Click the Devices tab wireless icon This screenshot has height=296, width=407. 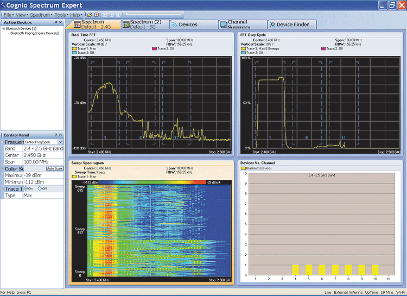click(175, 24)
